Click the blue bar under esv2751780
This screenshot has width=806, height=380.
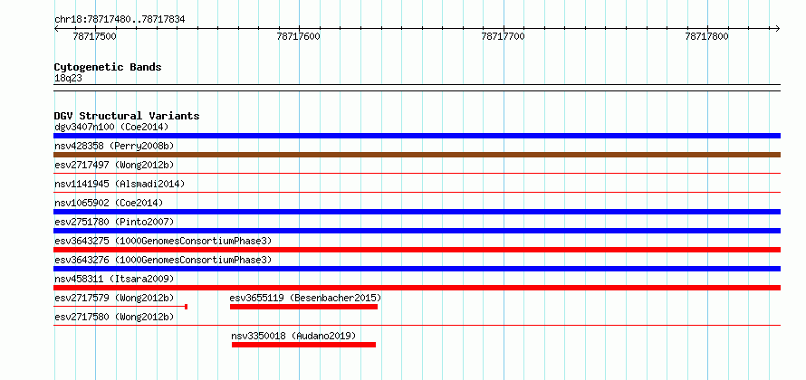point(417,231)
